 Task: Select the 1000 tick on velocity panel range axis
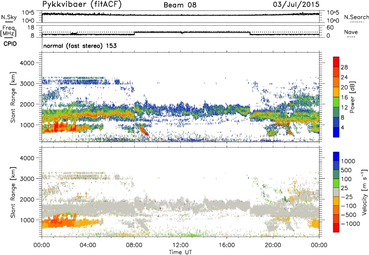27,220
